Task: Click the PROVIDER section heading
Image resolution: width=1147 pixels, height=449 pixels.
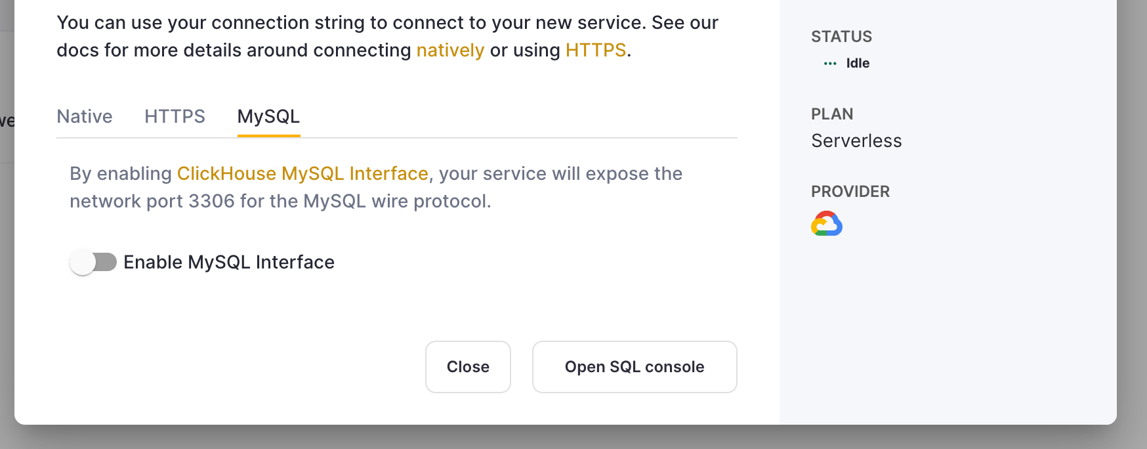Action: [850, 191]
